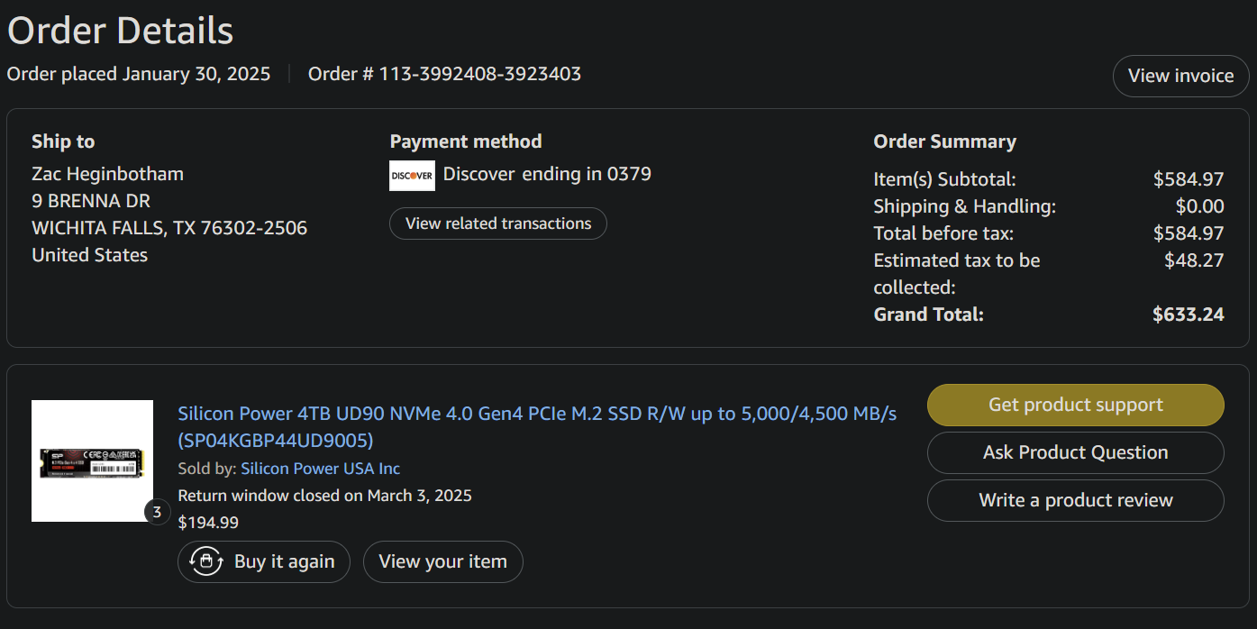Click the item price $194.99

click(x=208, y=522)
